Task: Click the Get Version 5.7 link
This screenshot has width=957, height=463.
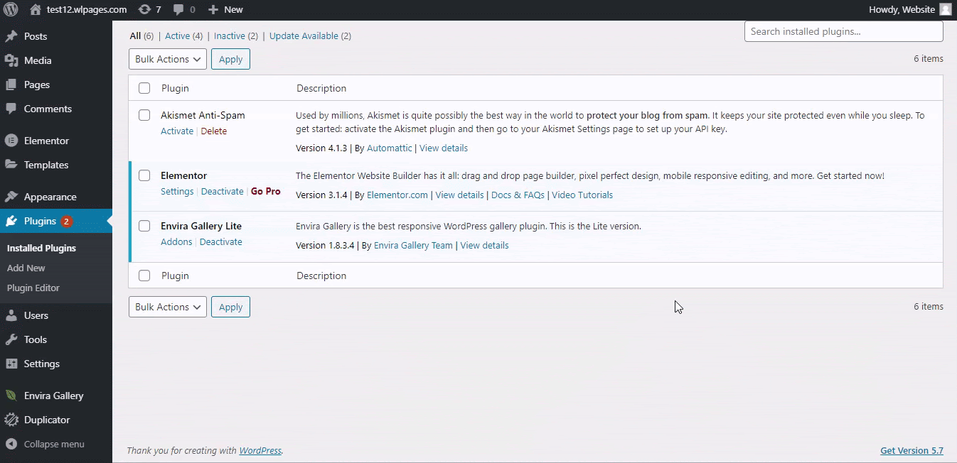Action: click(911, 450)
